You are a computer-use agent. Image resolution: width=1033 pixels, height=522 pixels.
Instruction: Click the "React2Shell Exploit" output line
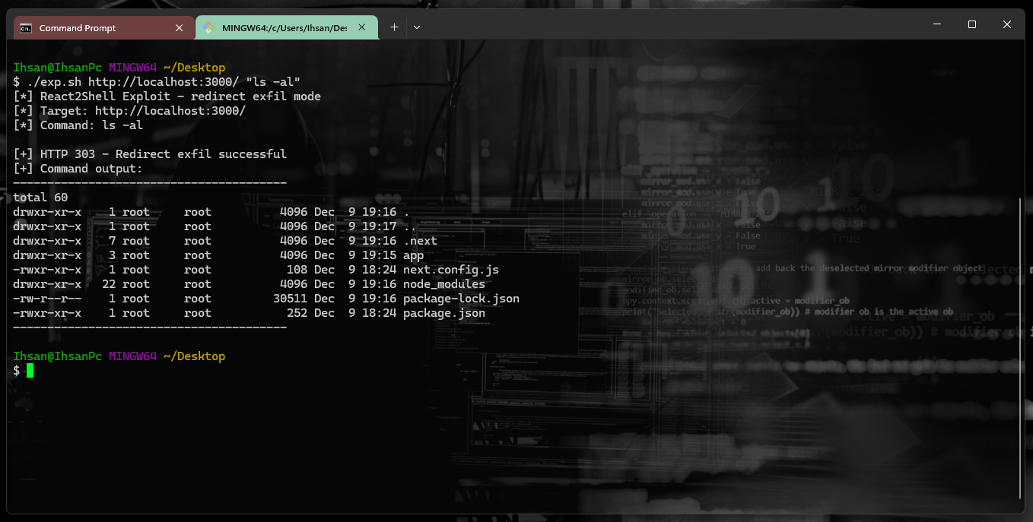167,96
